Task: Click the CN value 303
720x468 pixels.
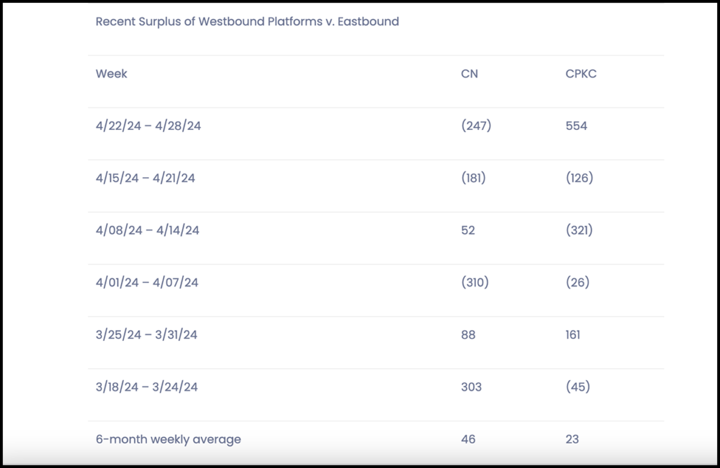Action: coord(471,387)
